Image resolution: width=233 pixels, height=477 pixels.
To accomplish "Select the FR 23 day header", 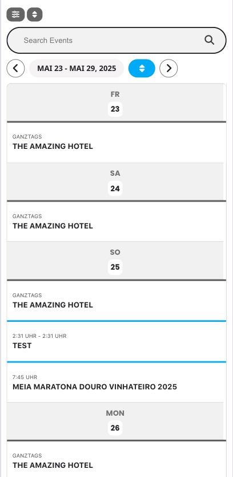I will 115,103.
